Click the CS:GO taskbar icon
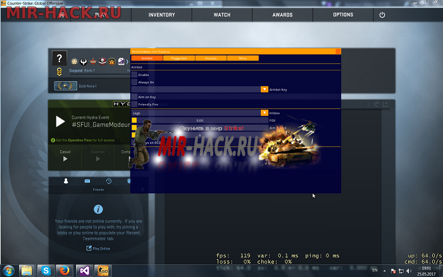Image resolution: width=443 pixels, height=277 pixels. 103,270
